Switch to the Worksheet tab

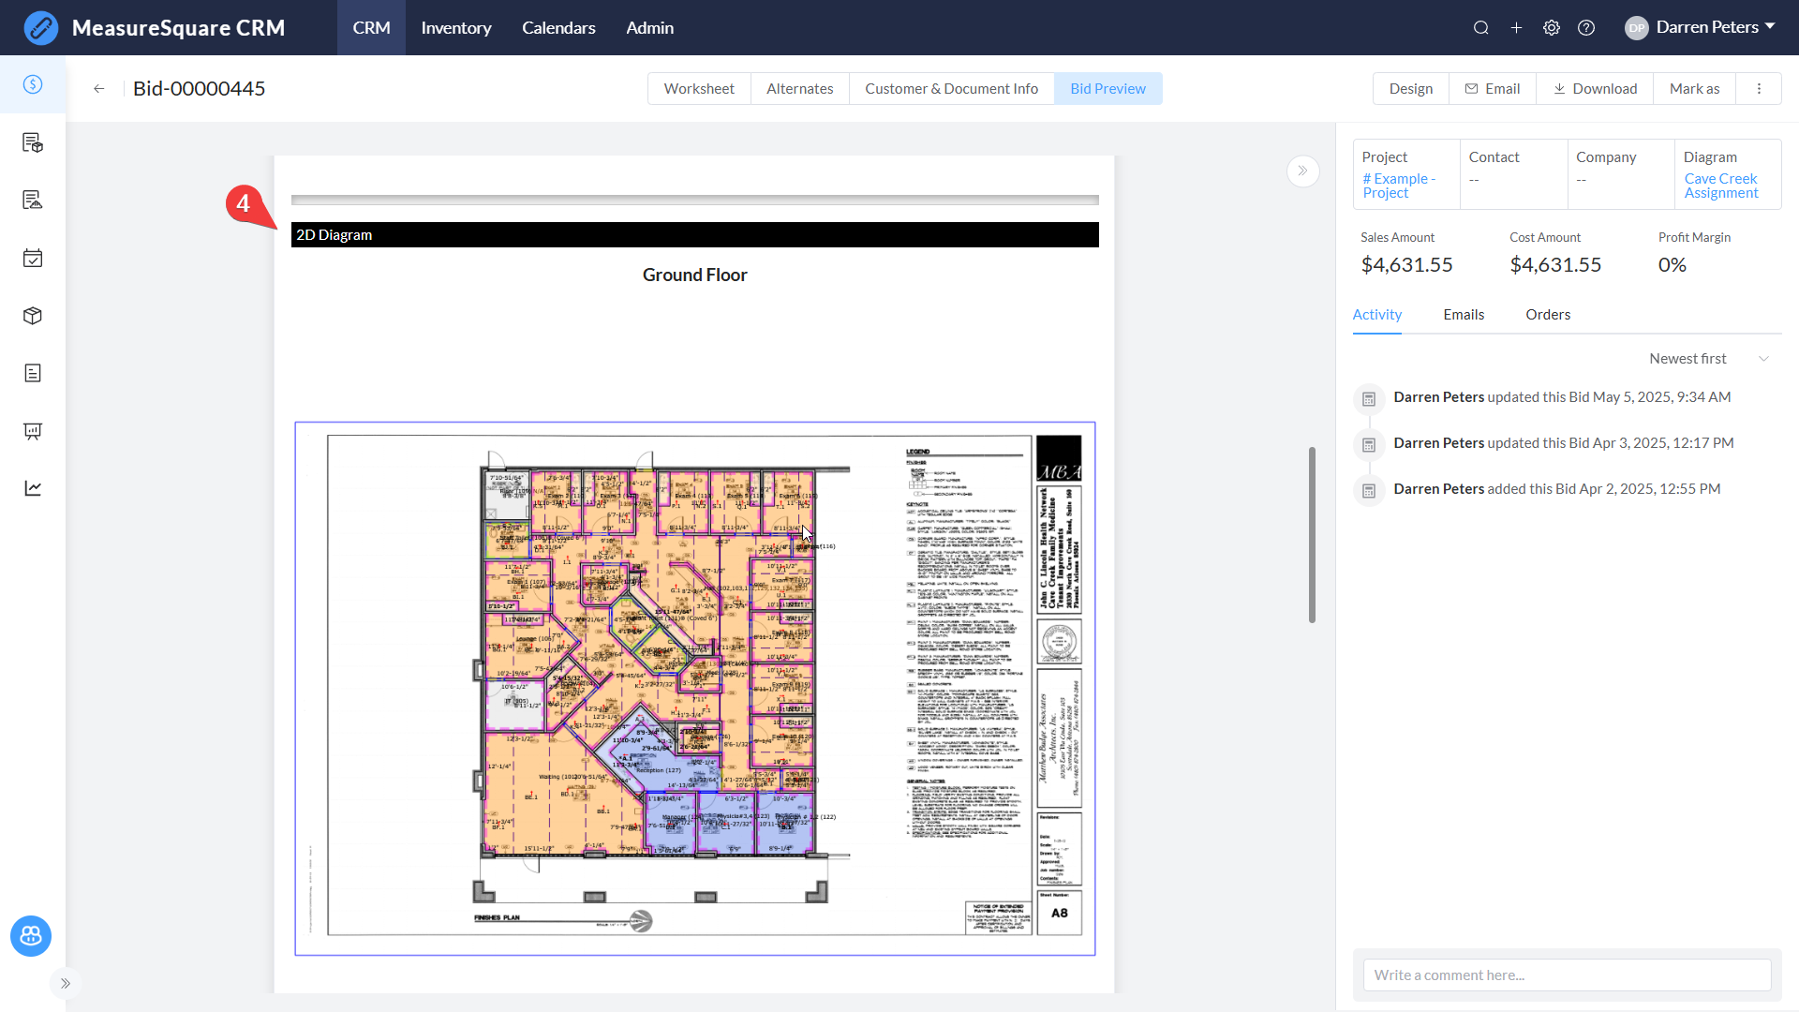699,89
